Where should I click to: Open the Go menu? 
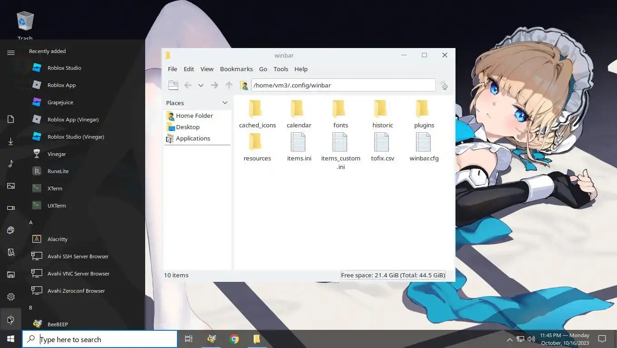coord(263,69)
